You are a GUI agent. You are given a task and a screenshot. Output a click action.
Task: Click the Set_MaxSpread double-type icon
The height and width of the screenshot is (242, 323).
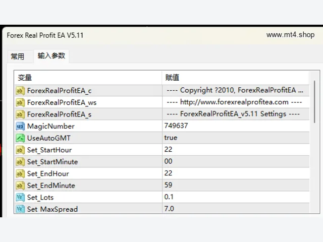(x=20, y=209)
